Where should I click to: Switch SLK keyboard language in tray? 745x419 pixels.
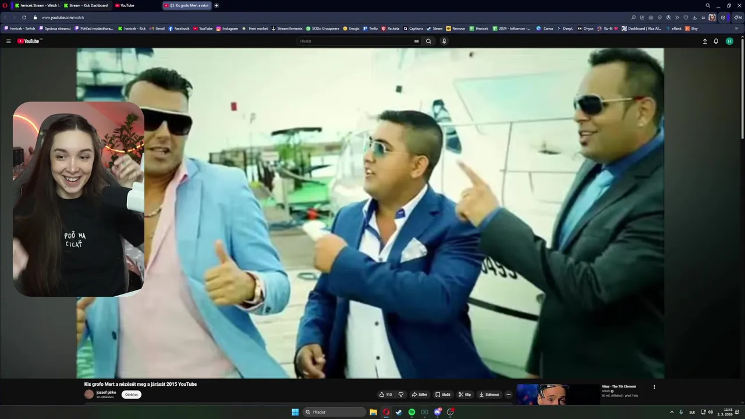692,412
